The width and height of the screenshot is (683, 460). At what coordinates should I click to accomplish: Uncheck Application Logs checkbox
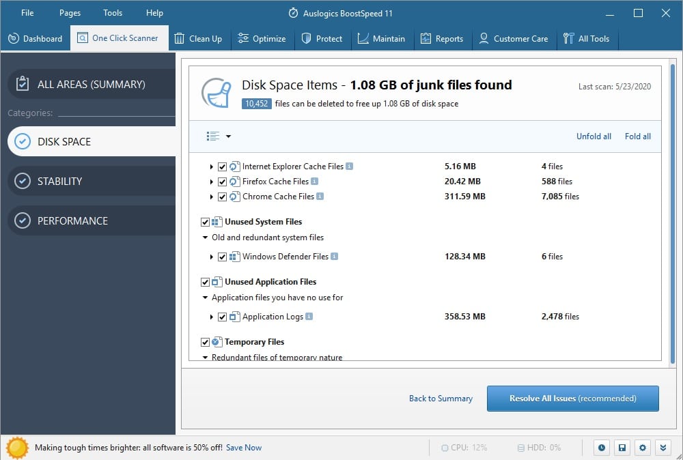click(x=222, y=317)
